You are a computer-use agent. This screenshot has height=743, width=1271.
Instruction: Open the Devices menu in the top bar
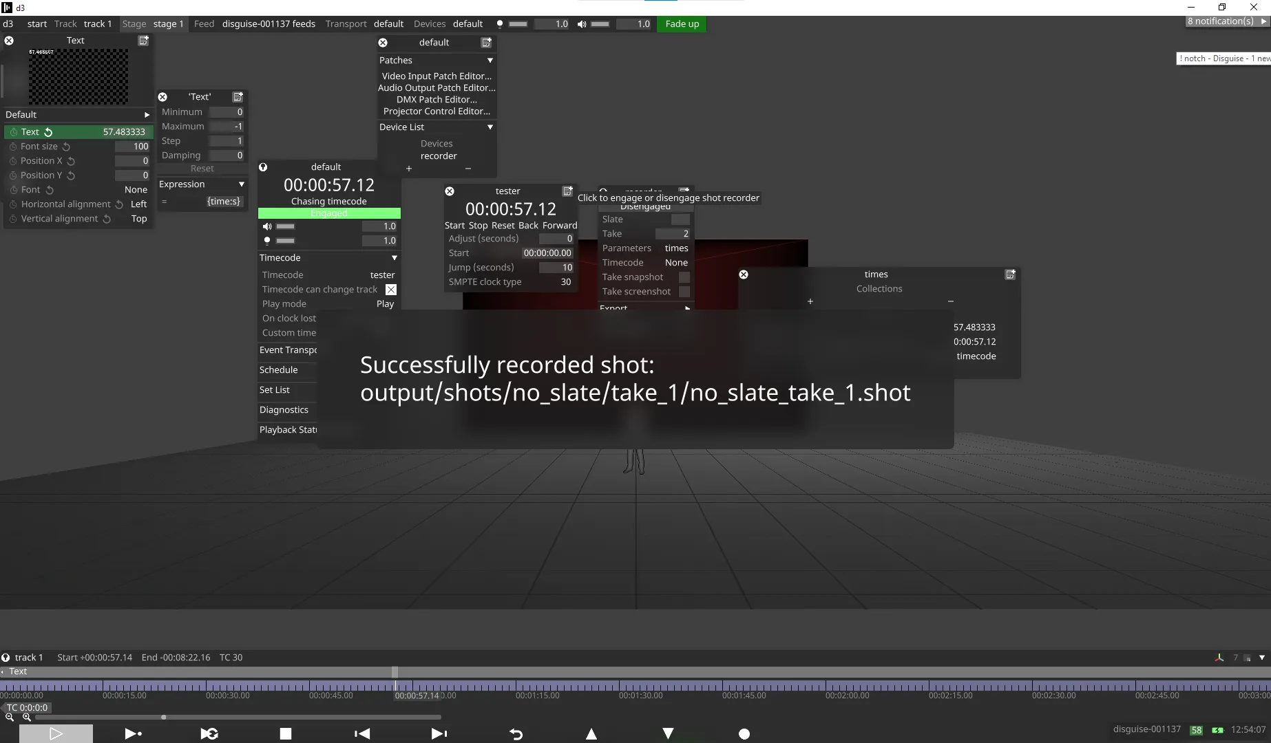[430, 23]
